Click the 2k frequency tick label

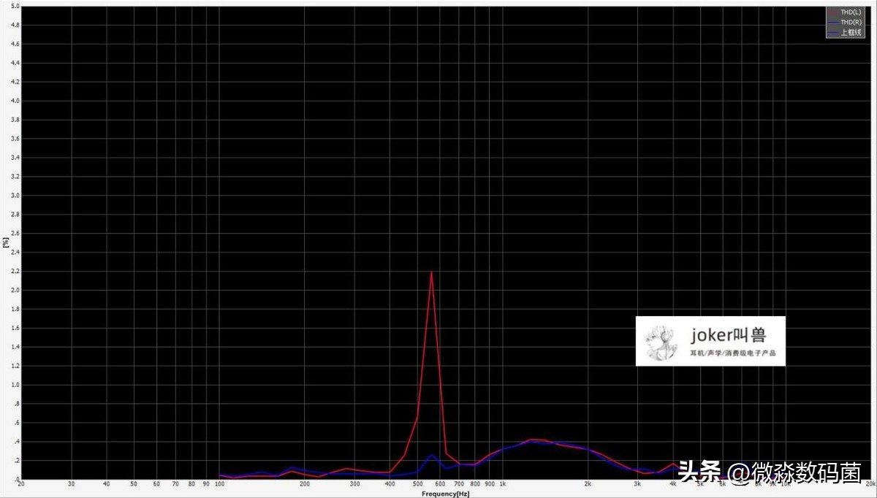588,485
